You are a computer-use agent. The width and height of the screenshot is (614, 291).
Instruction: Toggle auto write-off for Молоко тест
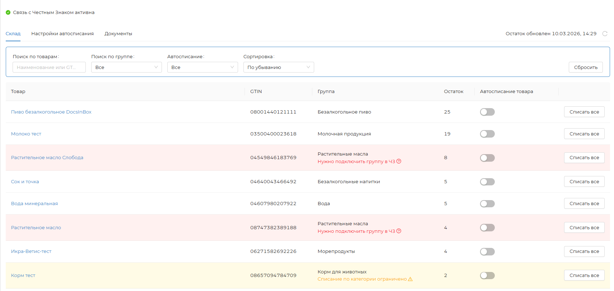pos(487,134)
